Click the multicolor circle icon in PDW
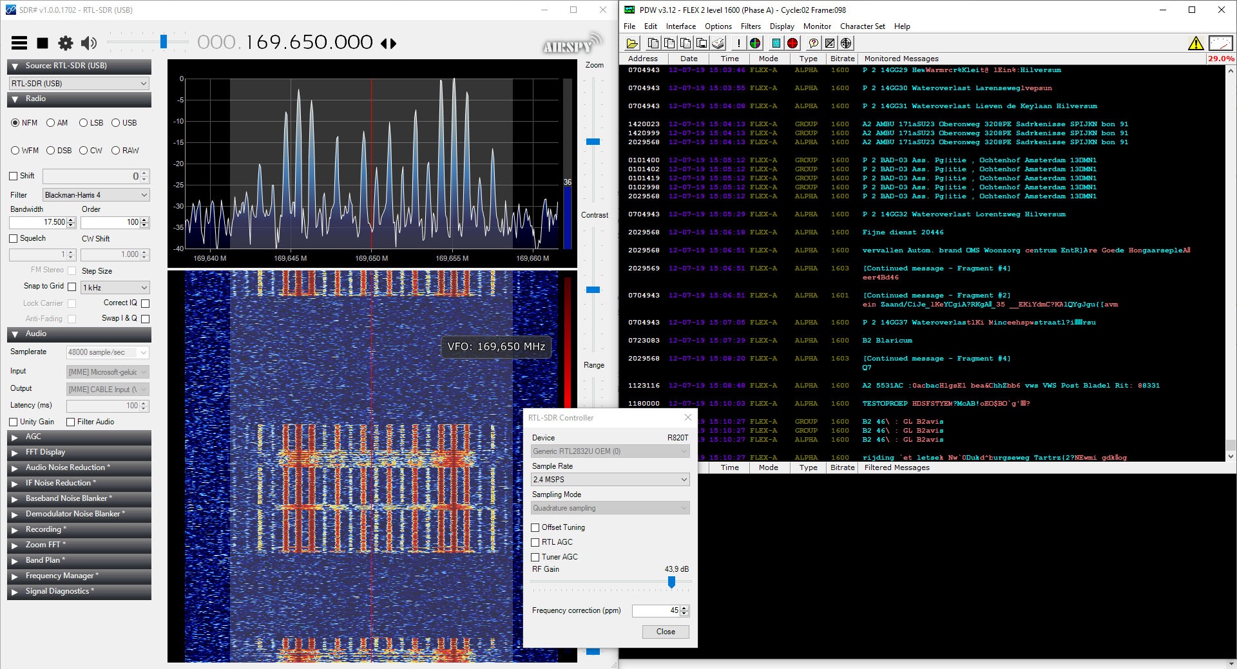Image resolution: width=1237 pixels, height=669 pixels. point(755,43)
